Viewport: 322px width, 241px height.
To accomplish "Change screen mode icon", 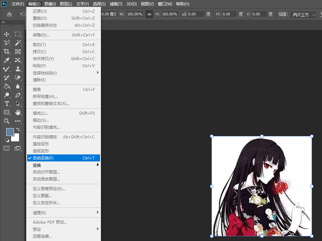I will 18,148.
